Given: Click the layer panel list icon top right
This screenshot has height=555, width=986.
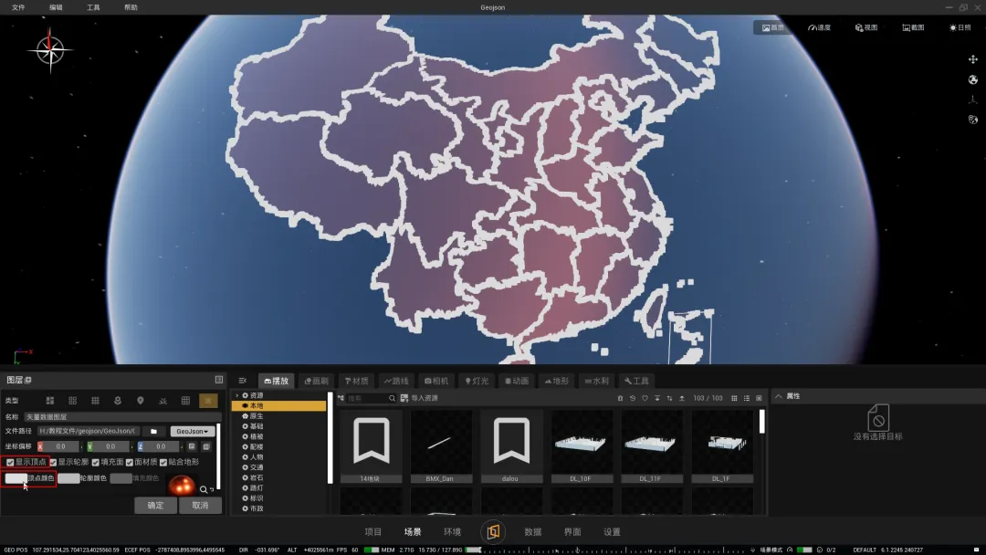Looking at the screenshot, I should (x=219, y=380).
